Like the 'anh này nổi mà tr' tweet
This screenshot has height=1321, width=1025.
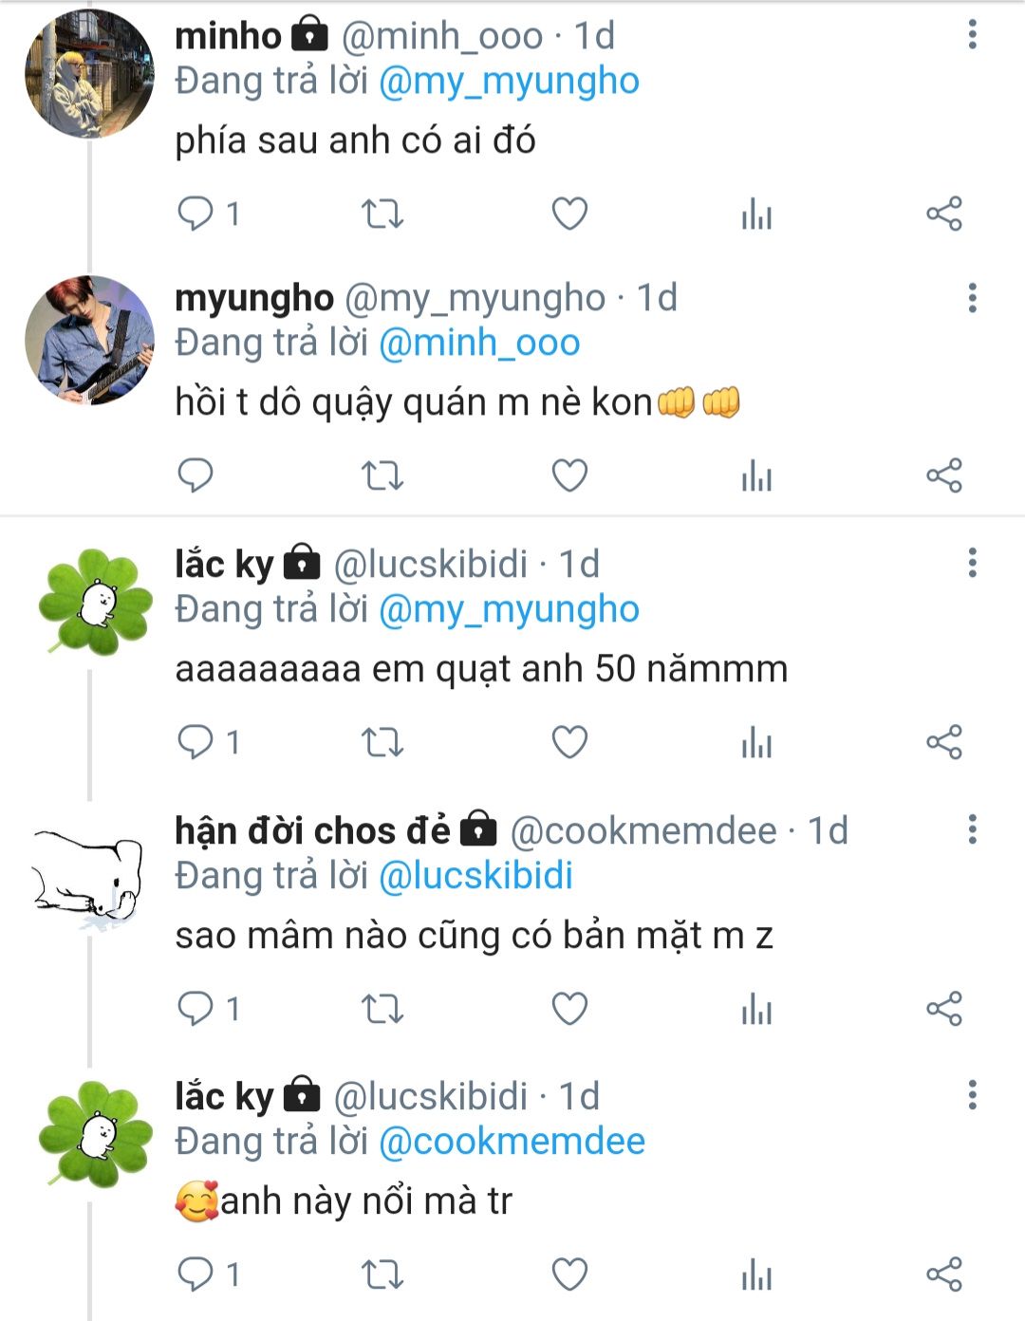569,1274
